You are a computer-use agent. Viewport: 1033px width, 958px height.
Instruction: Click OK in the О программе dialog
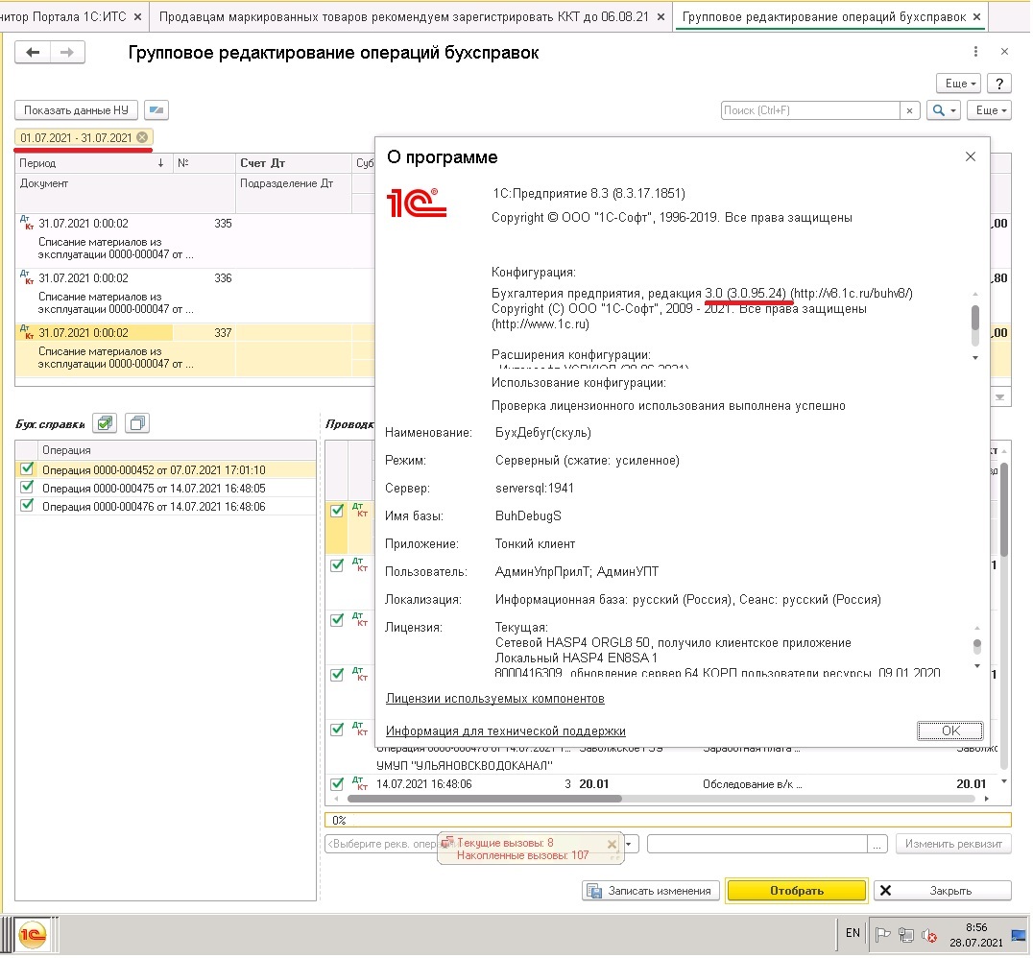(950, 731)
